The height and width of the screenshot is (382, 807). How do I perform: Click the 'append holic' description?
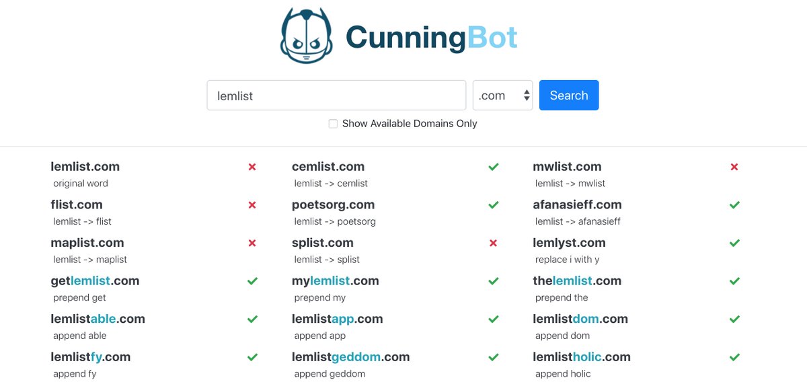[563, 374]
